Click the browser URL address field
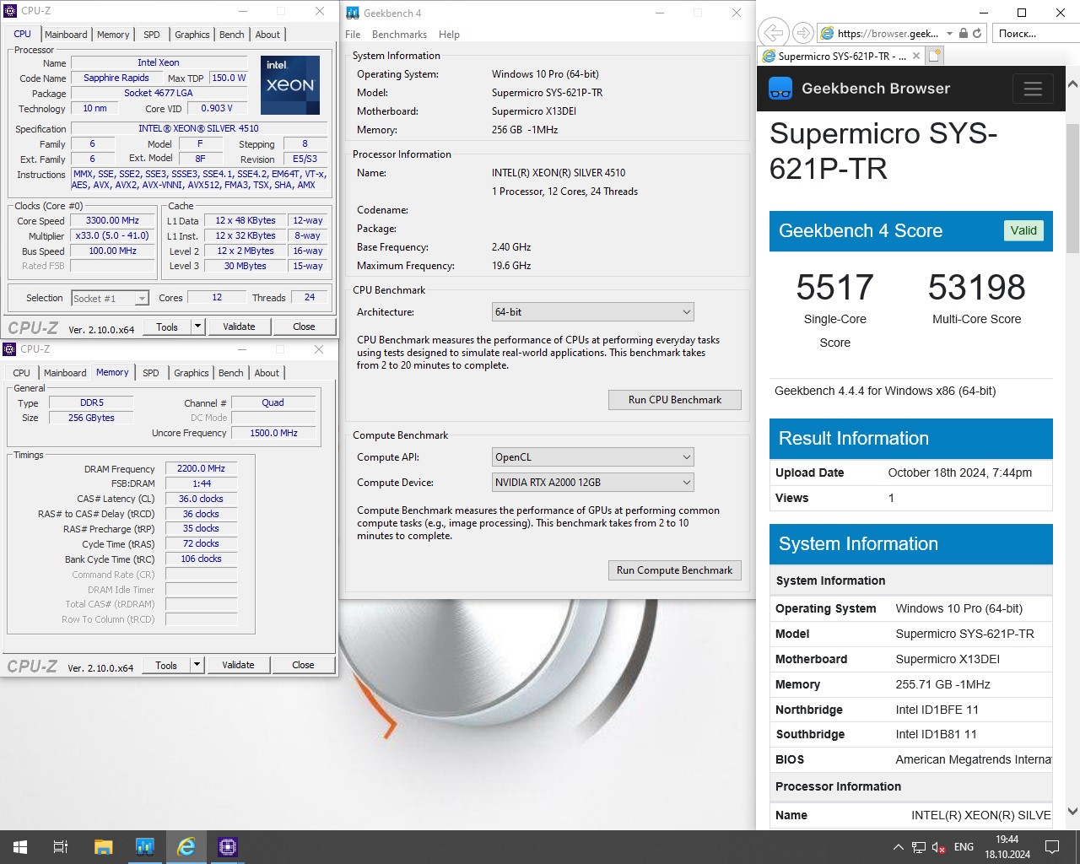 [x=888, y=34]
